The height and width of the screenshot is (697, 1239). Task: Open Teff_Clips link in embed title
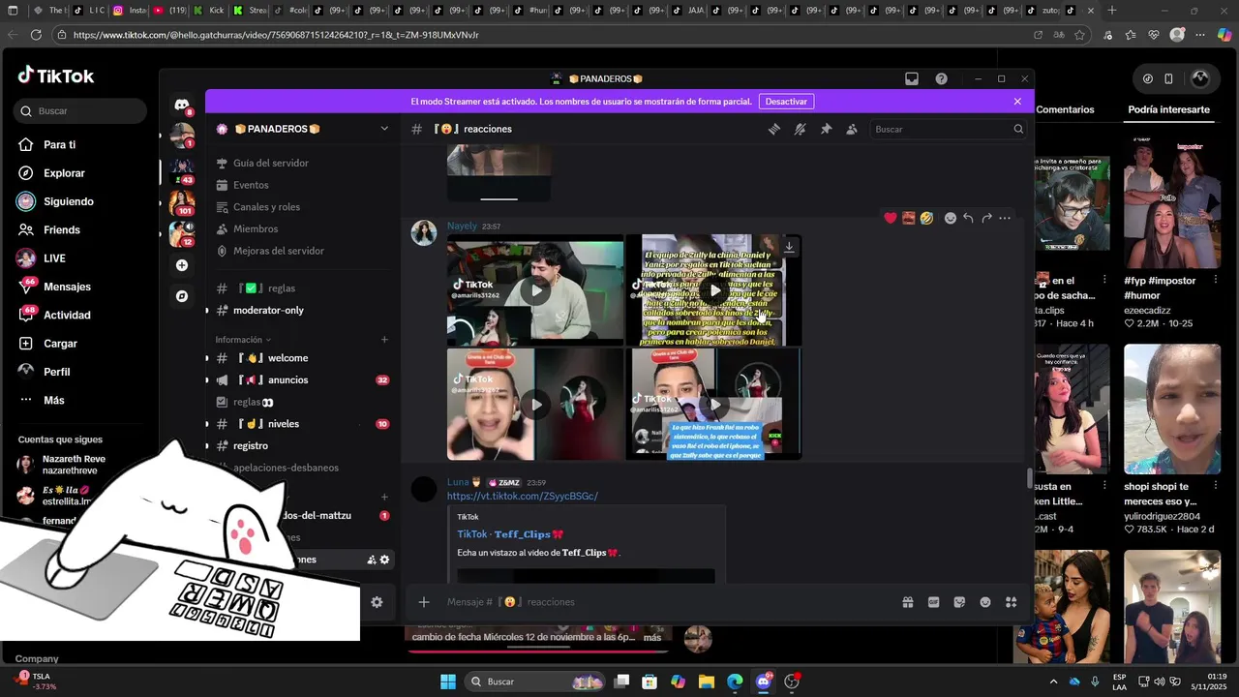510,534
